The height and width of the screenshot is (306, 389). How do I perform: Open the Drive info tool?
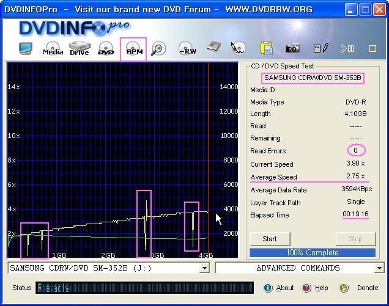point(80,48)
